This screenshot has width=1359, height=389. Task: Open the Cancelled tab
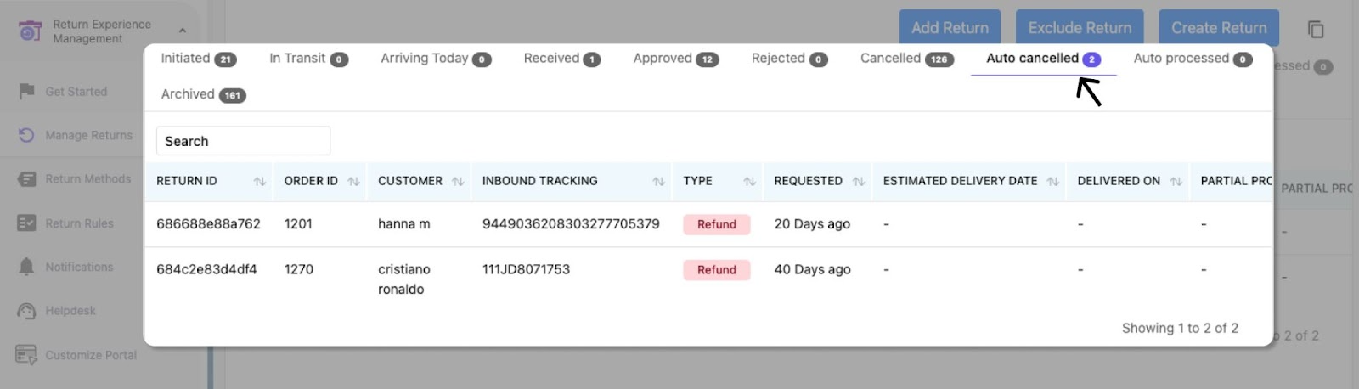point(906,59)
